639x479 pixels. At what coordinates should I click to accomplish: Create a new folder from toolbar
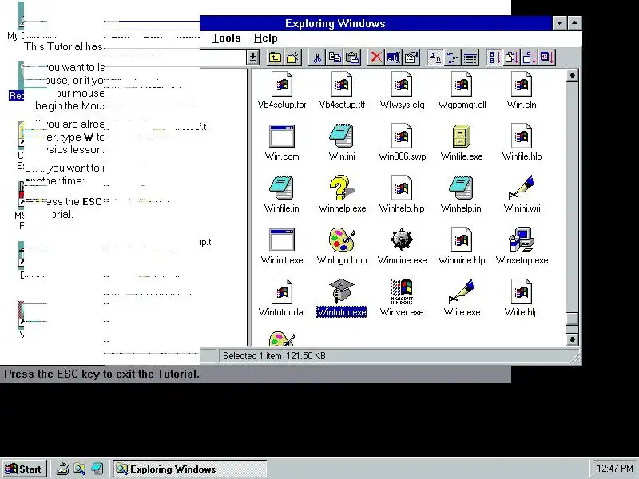coord(293,57)
